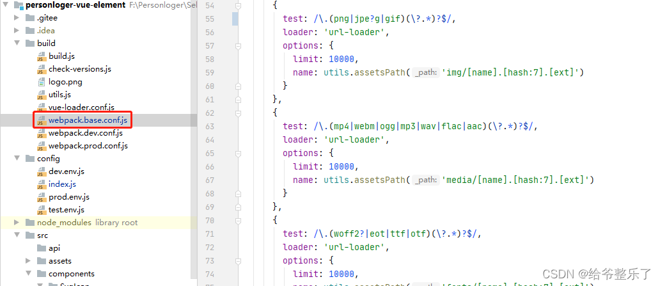Screen dimensions: 660x286
Task: Click project tree vertical scrollbar
Action: pos(194,139)
